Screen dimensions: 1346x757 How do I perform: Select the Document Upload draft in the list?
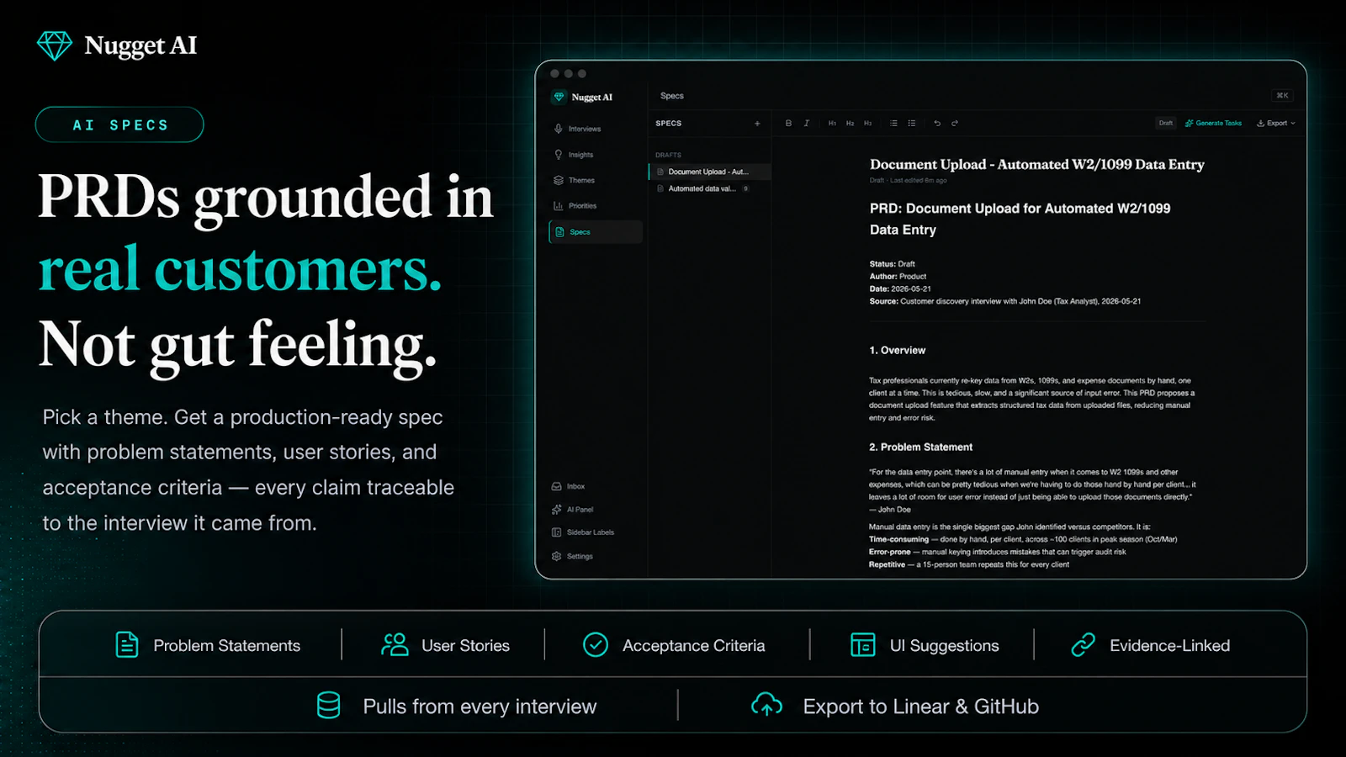point(709,172)
